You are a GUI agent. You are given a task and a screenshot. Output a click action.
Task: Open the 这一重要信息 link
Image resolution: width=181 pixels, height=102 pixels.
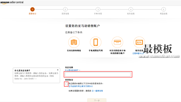tap(97, 91)
